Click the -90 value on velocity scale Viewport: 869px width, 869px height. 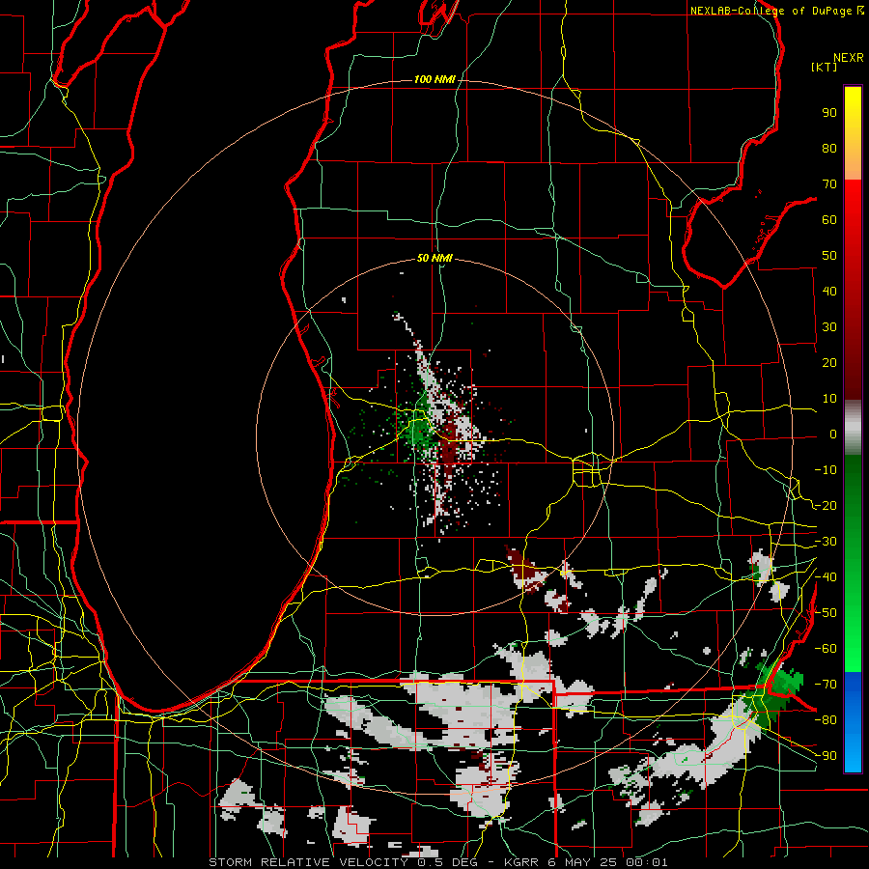coord(826,755)
